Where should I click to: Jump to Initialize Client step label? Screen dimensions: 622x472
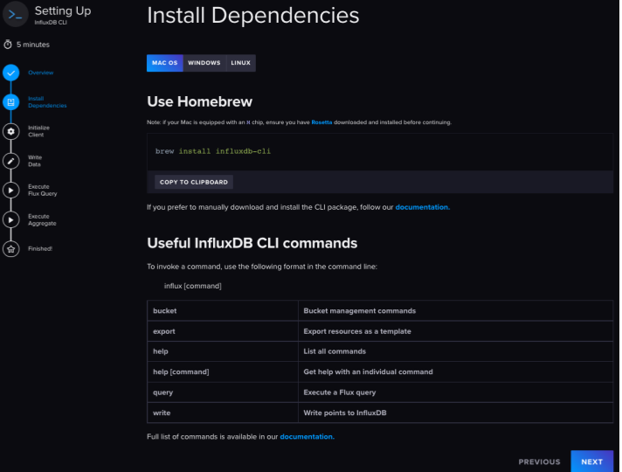[x=38, y=131]
